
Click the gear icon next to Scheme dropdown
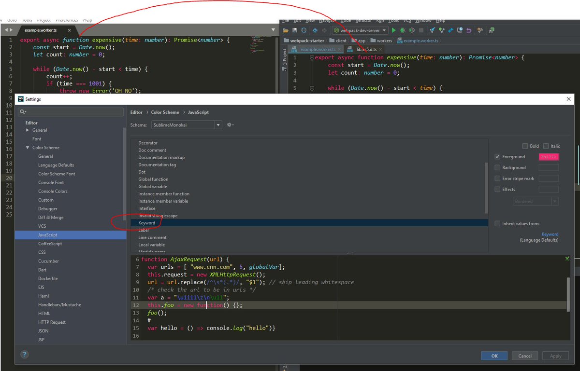(230, 125)
